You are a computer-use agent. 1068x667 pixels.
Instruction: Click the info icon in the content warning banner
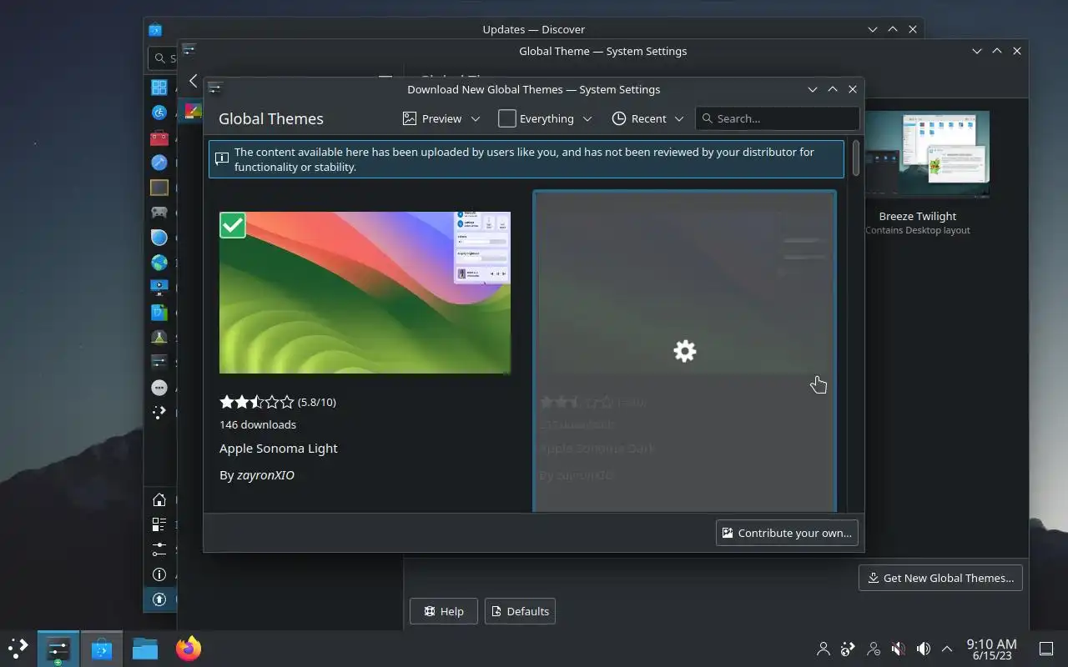[x=222, y=158]
